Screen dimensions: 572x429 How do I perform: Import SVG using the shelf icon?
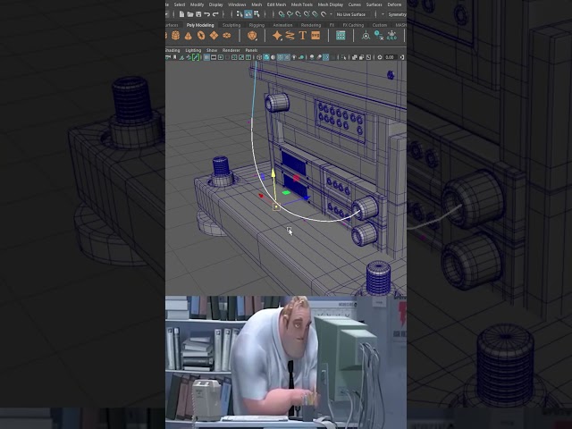(315, 36)
